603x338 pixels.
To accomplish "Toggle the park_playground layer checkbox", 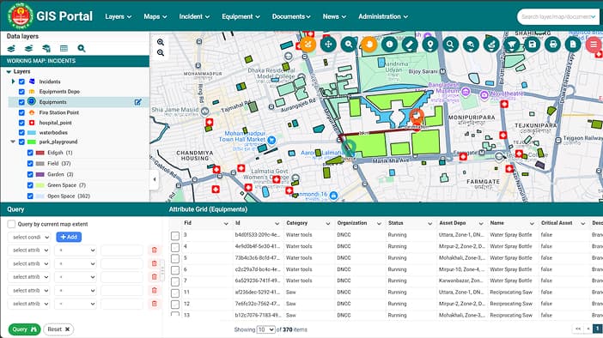I will point(21,142).
